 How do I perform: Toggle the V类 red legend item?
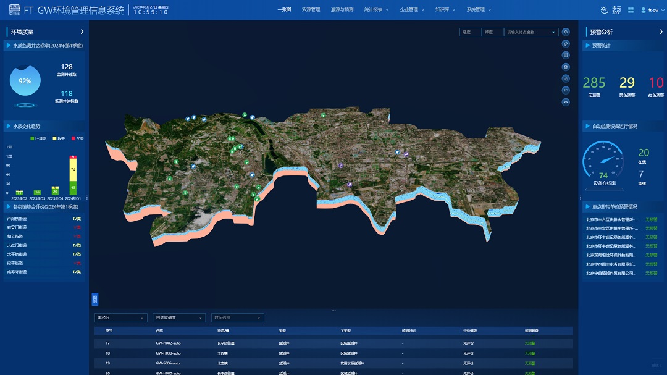[77, 138]
